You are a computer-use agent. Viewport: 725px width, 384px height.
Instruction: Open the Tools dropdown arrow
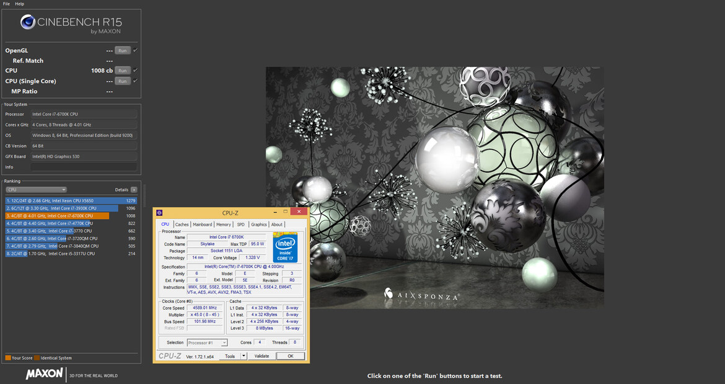tap(244, 356)
